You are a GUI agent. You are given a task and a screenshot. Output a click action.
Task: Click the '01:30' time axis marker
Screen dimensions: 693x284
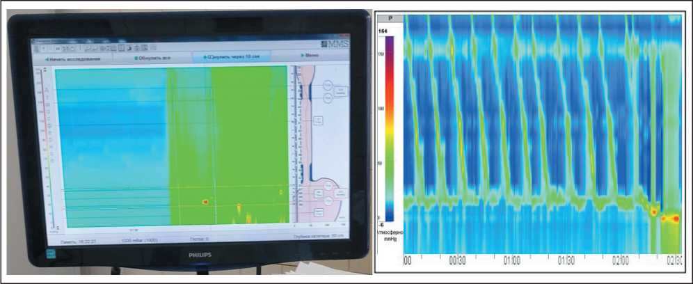point(566,260)
